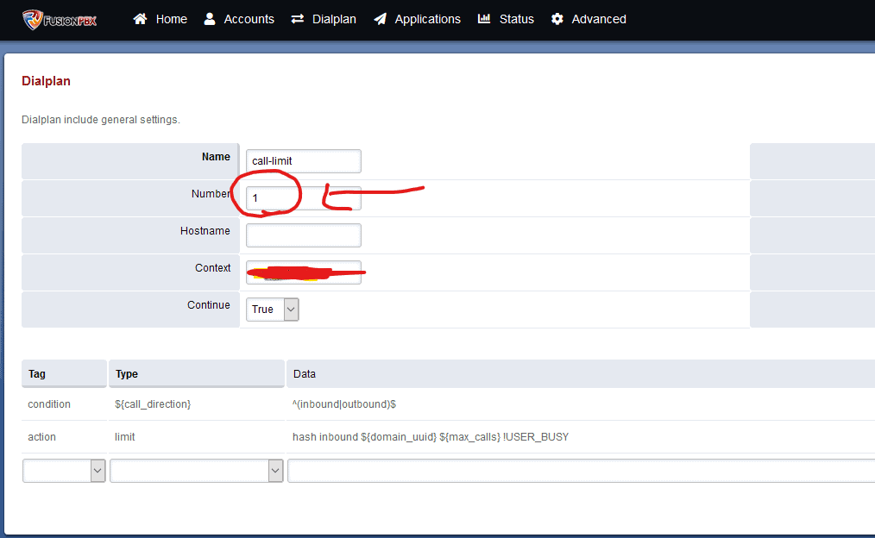Screen dimensions: 875x538
Task: Open Accounts via the user icon
Action: [x=210, y=19]
